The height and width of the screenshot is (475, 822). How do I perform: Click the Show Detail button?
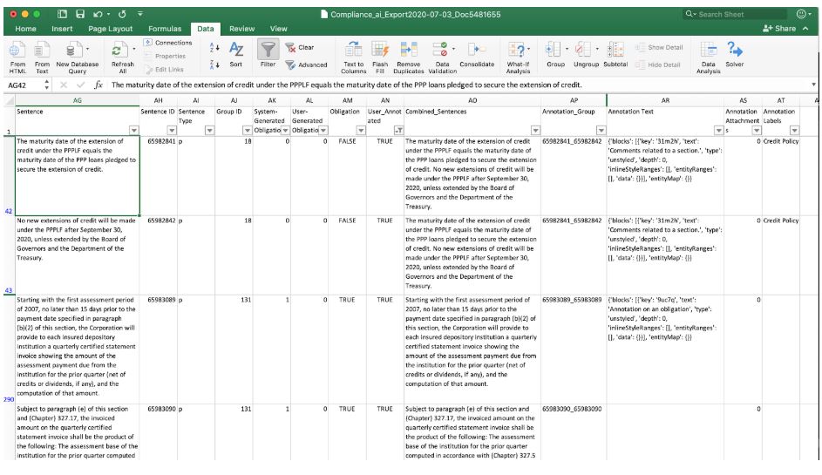[660, 48]
